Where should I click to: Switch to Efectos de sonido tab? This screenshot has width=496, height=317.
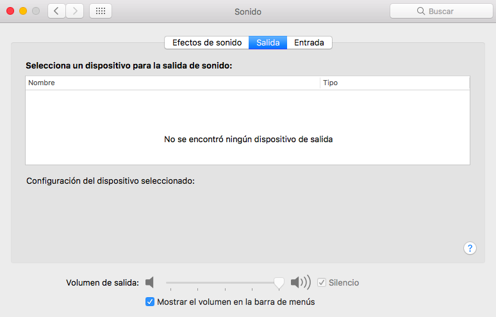[207, 43]
